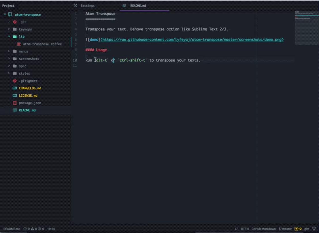Click the linter info count icon
This screenshot has width=319, height=233.
tap(39, 229)
